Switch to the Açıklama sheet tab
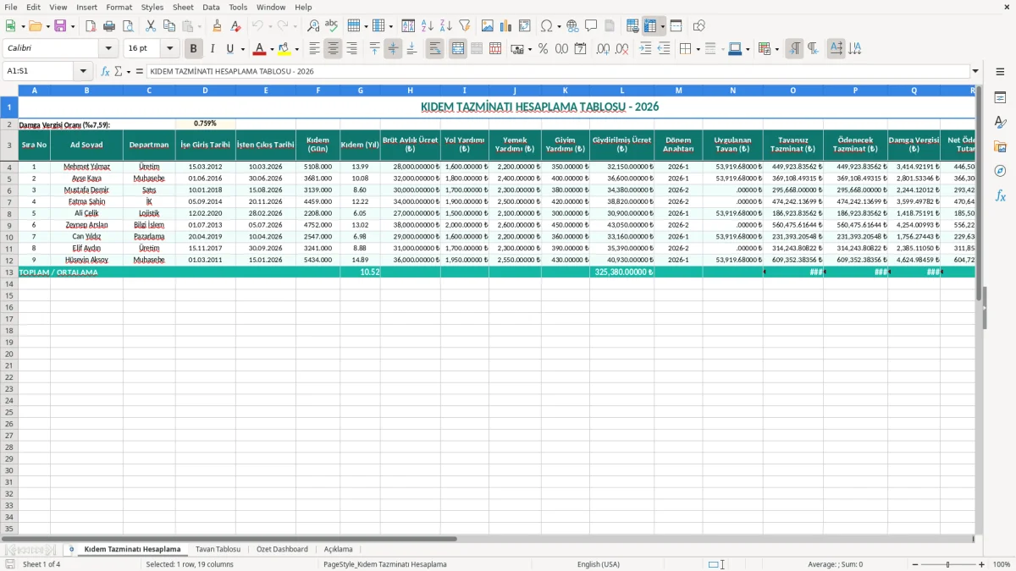 (338, 549)
